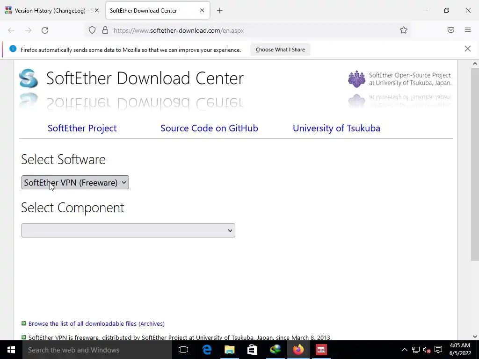Screen dimensions: 479x359
Task: Click the SoftEther logo icon
Action: point(29,78)
